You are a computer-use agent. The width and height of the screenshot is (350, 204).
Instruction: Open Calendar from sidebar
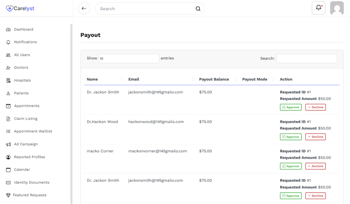22,170
